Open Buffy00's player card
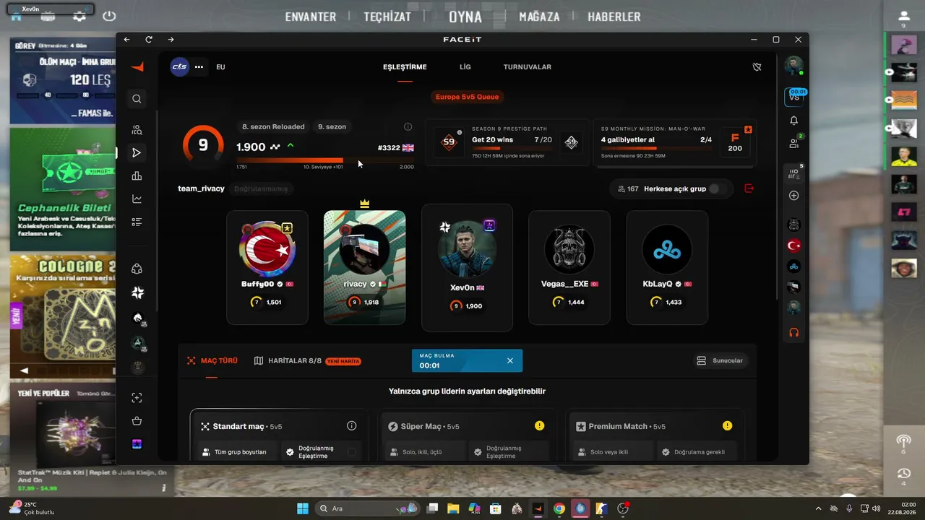 267,267
